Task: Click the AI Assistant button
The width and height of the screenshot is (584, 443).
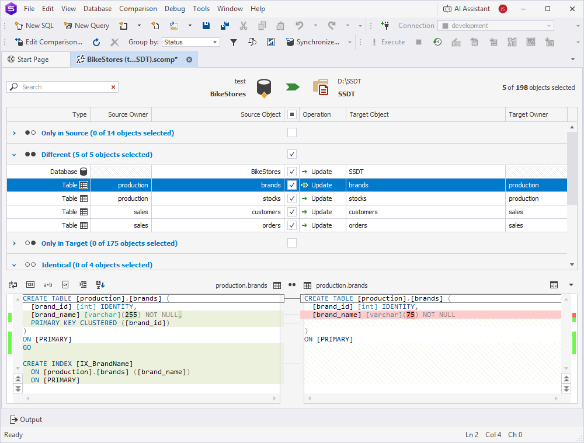Action: (467, 9)
